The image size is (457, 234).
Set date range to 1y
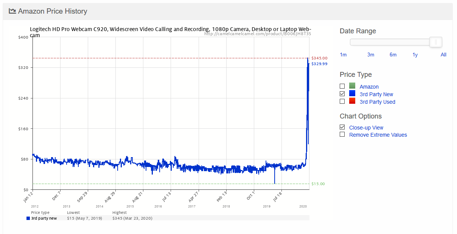pyautogui.click(x=415, y=55)
